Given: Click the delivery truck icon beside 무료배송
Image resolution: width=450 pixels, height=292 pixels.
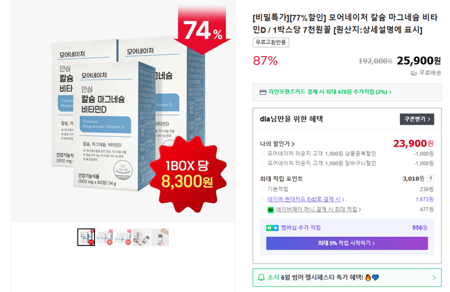Looking at the screenshot, I should point(413,74).
